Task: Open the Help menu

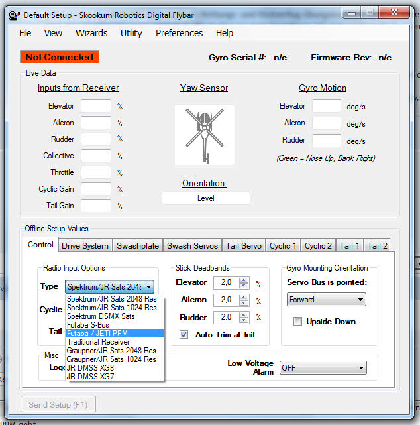Action: click(x=224, y=33)
